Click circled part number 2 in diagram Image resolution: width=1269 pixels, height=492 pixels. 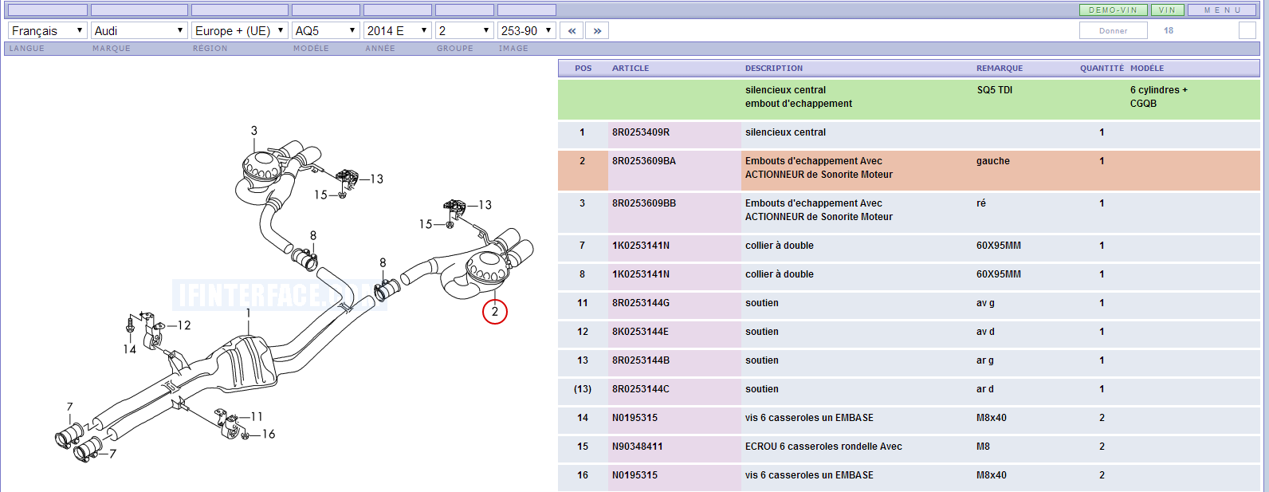[495, 312]
